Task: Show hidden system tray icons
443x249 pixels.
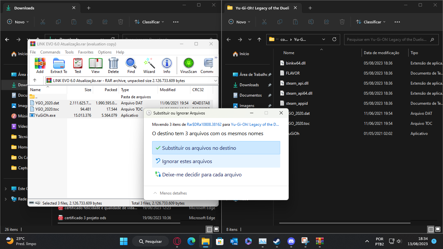Action: [367, 241]
